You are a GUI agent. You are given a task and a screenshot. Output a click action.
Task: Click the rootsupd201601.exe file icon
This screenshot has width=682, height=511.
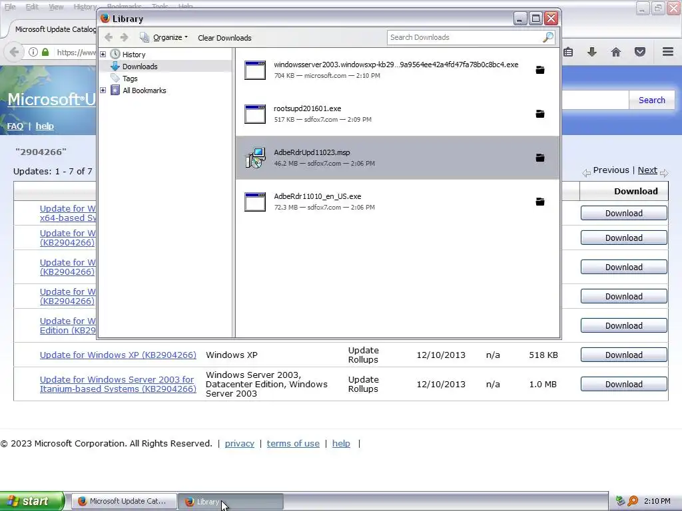coord(255,114)
